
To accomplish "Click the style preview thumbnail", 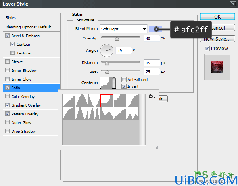I will [x=217, y=67].
